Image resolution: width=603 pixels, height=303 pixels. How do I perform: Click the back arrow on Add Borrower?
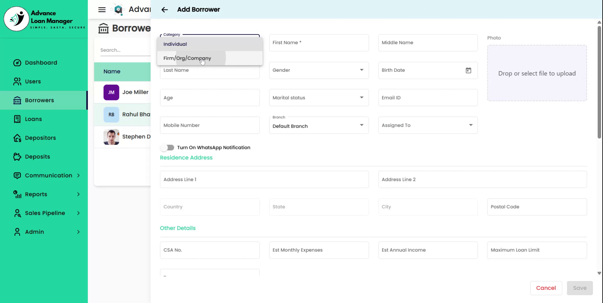(165, 10)
